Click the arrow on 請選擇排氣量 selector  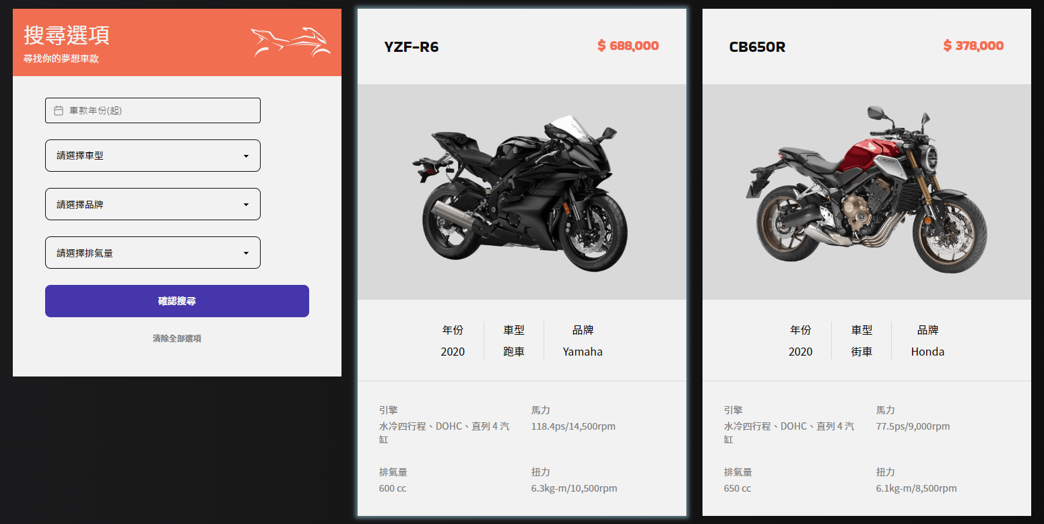(x=246, y=253)
